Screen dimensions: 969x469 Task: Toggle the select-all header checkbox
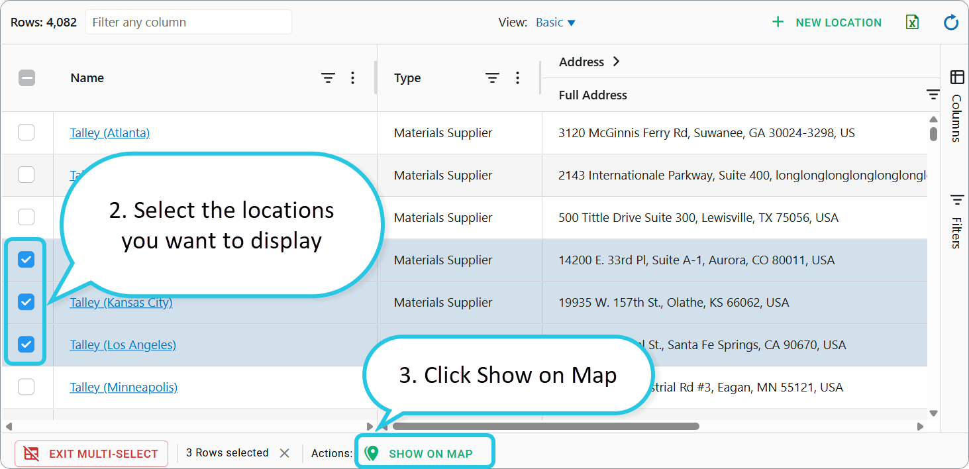pos(26,78)
